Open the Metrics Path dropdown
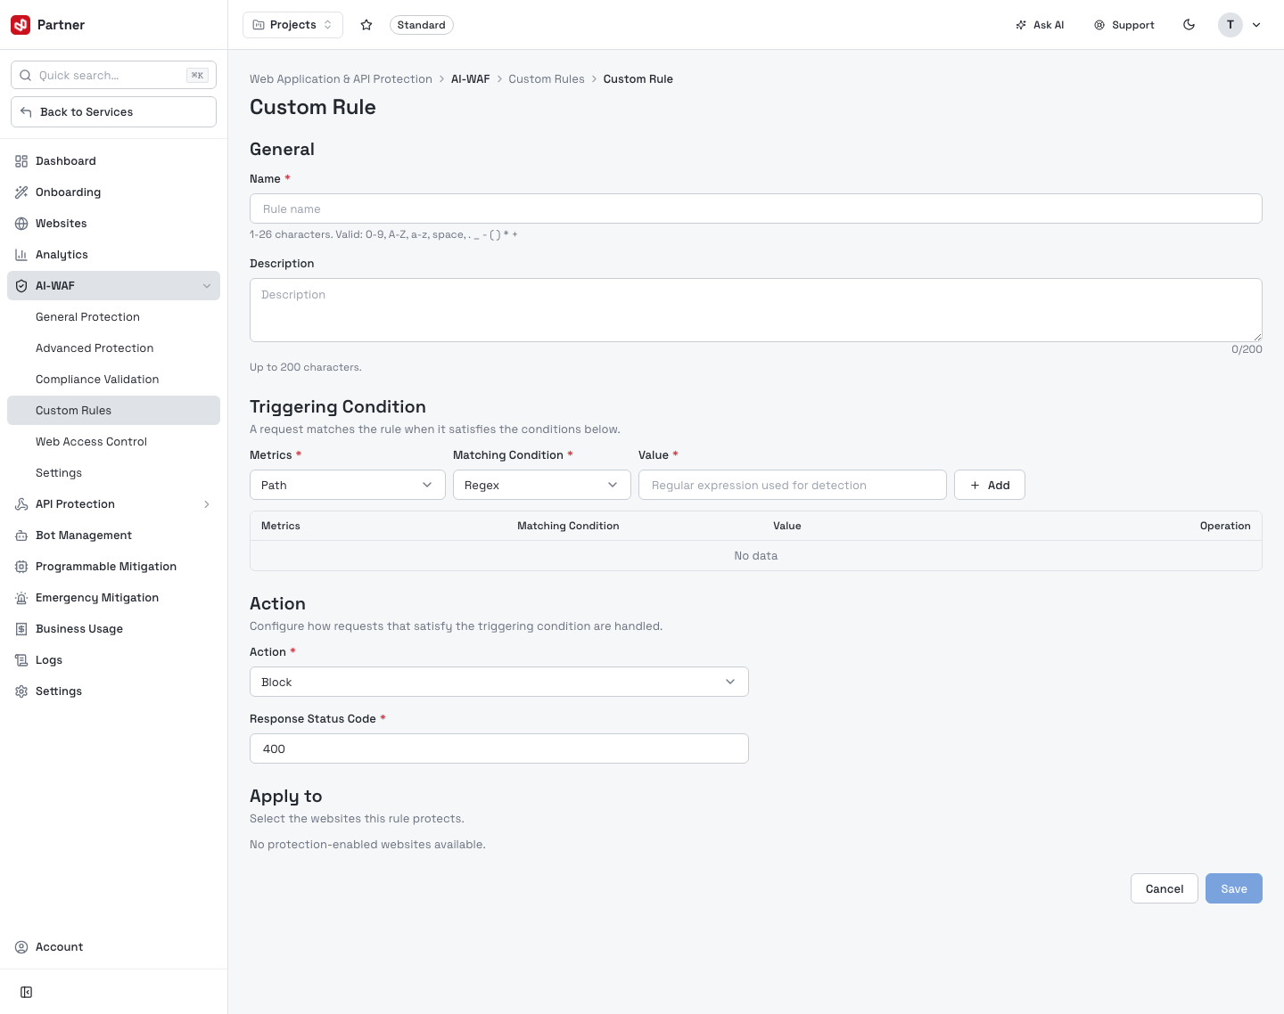The height and width of the screenshot is (1014, 1284). point(348,485)
